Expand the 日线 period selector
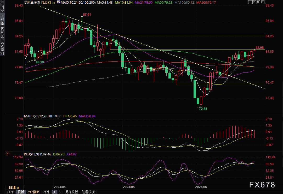 (14, 187)
